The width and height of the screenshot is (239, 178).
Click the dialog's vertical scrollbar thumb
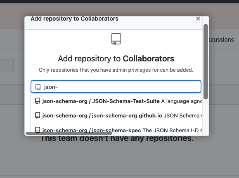click(206, 62)
